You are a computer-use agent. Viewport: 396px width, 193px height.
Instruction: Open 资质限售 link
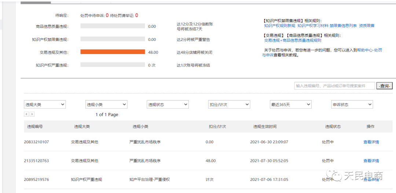click(x=367, y=26)
